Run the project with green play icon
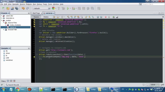 pos(68,8)
